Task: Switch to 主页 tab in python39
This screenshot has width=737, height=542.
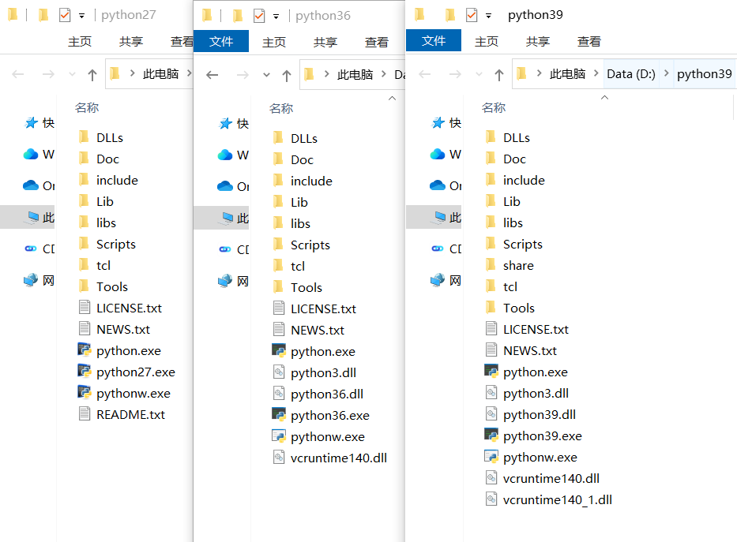Action: click(487, 41)
